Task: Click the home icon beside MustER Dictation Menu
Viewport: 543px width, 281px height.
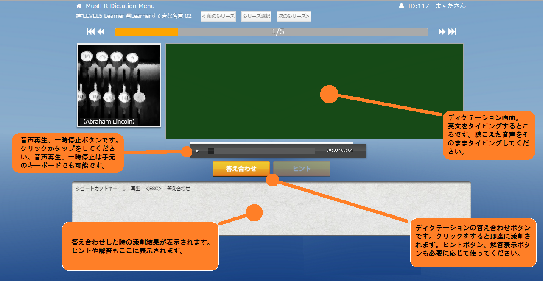Action: [78, 6]
